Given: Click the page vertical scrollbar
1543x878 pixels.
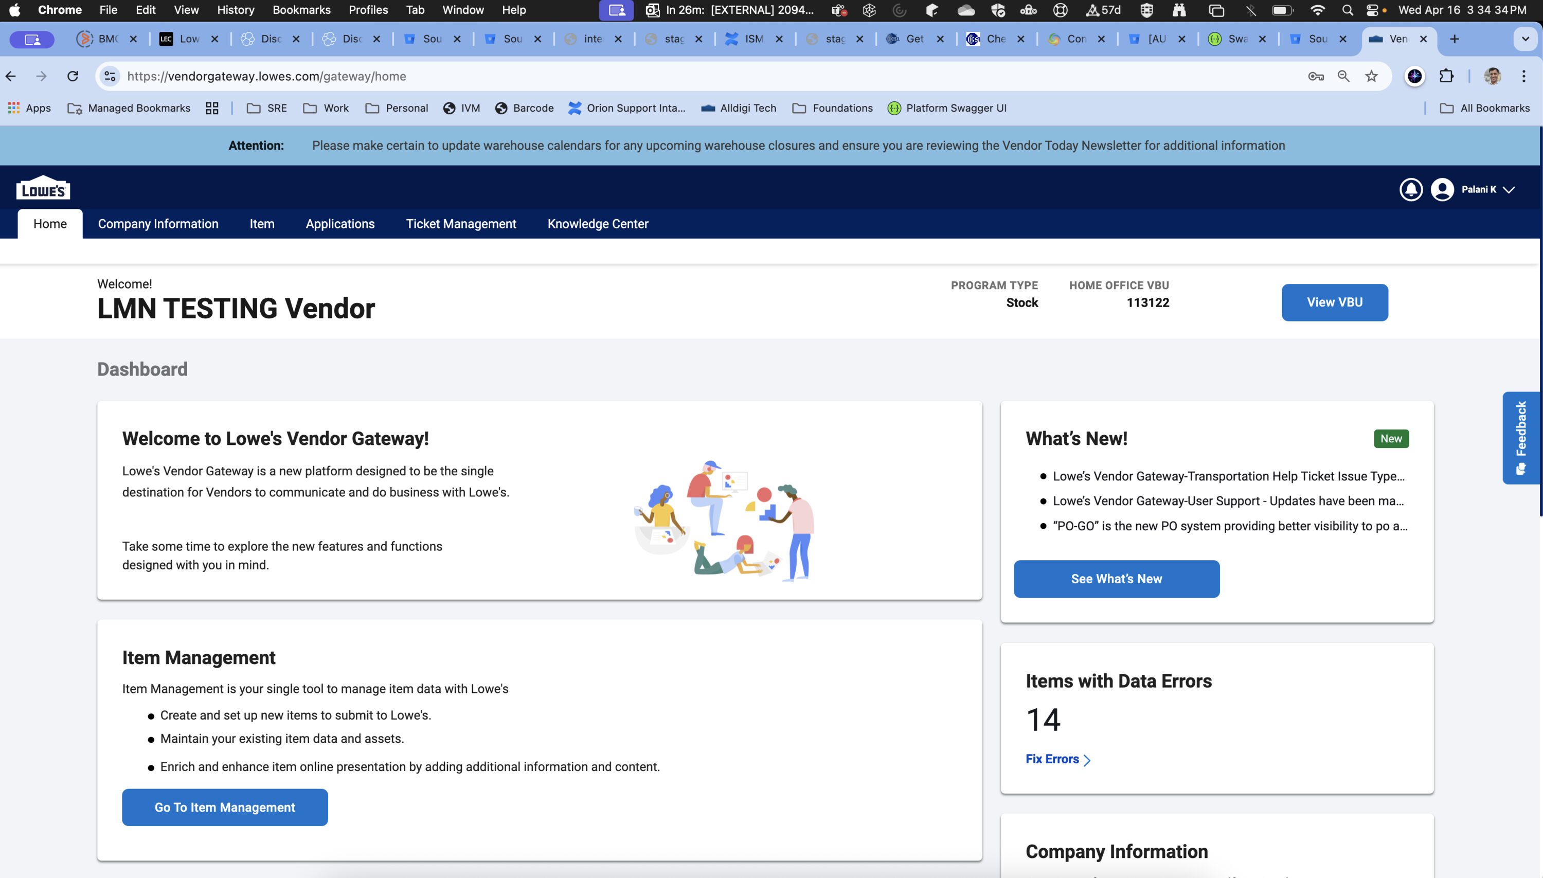Looking at the screenshot, I should coord(1540,321).
